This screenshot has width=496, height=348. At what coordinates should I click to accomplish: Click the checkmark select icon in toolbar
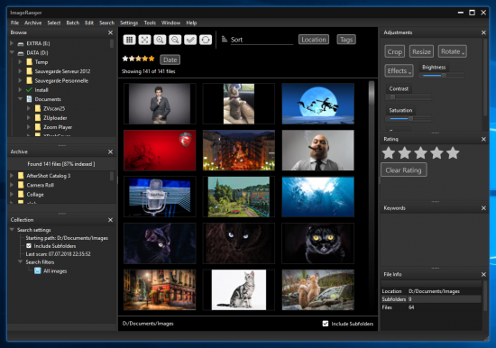click(190, 40)
